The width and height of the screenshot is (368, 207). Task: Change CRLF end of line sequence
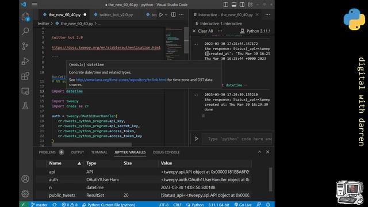(x=177, y=205)
